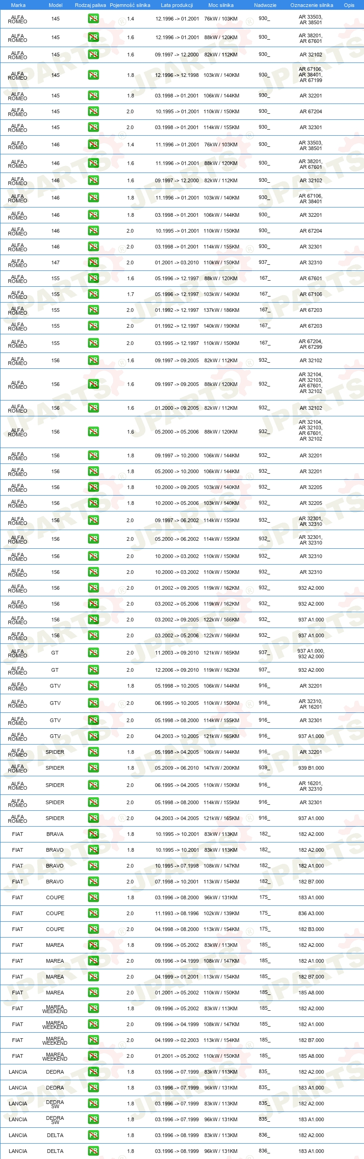Viewport: 364px width, 1159px height.
Task: Click the fuel icon for the 145 1.6 82kW row
Action: 93,55
